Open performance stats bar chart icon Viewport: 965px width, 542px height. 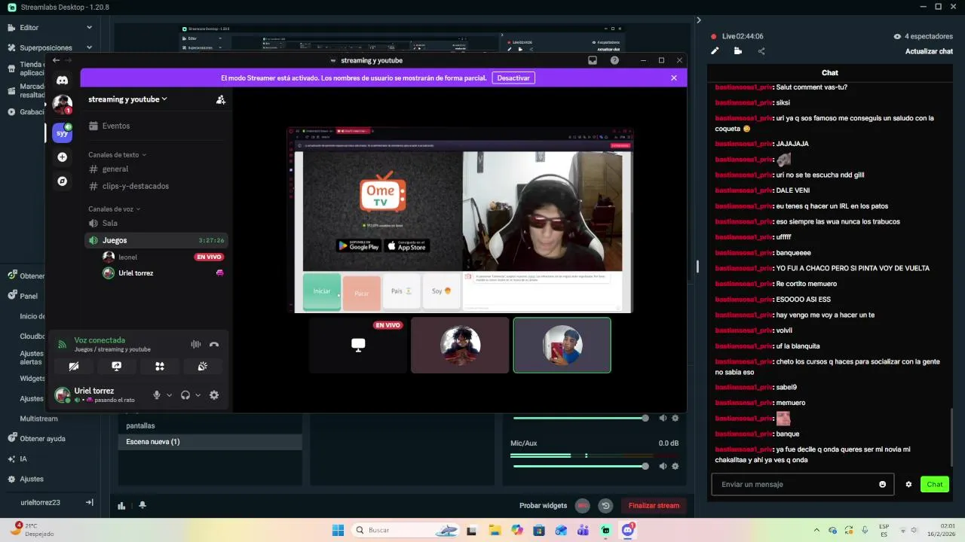coord(121,506)
